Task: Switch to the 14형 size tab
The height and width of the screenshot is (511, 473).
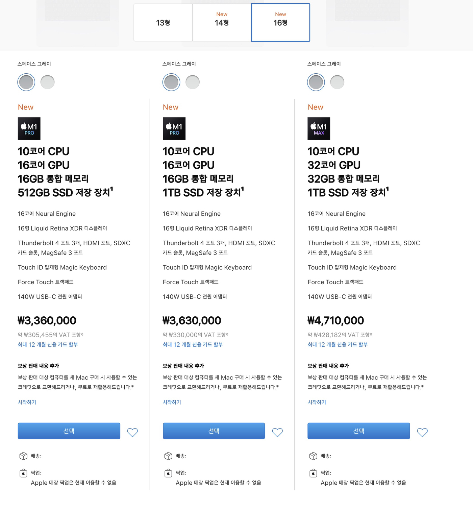Action: tap(222, 23)
